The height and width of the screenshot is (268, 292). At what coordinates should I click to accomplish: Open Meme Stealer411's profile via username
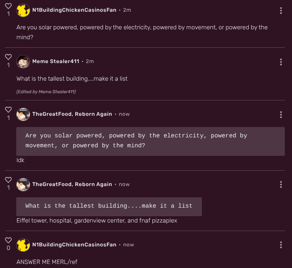55,61
